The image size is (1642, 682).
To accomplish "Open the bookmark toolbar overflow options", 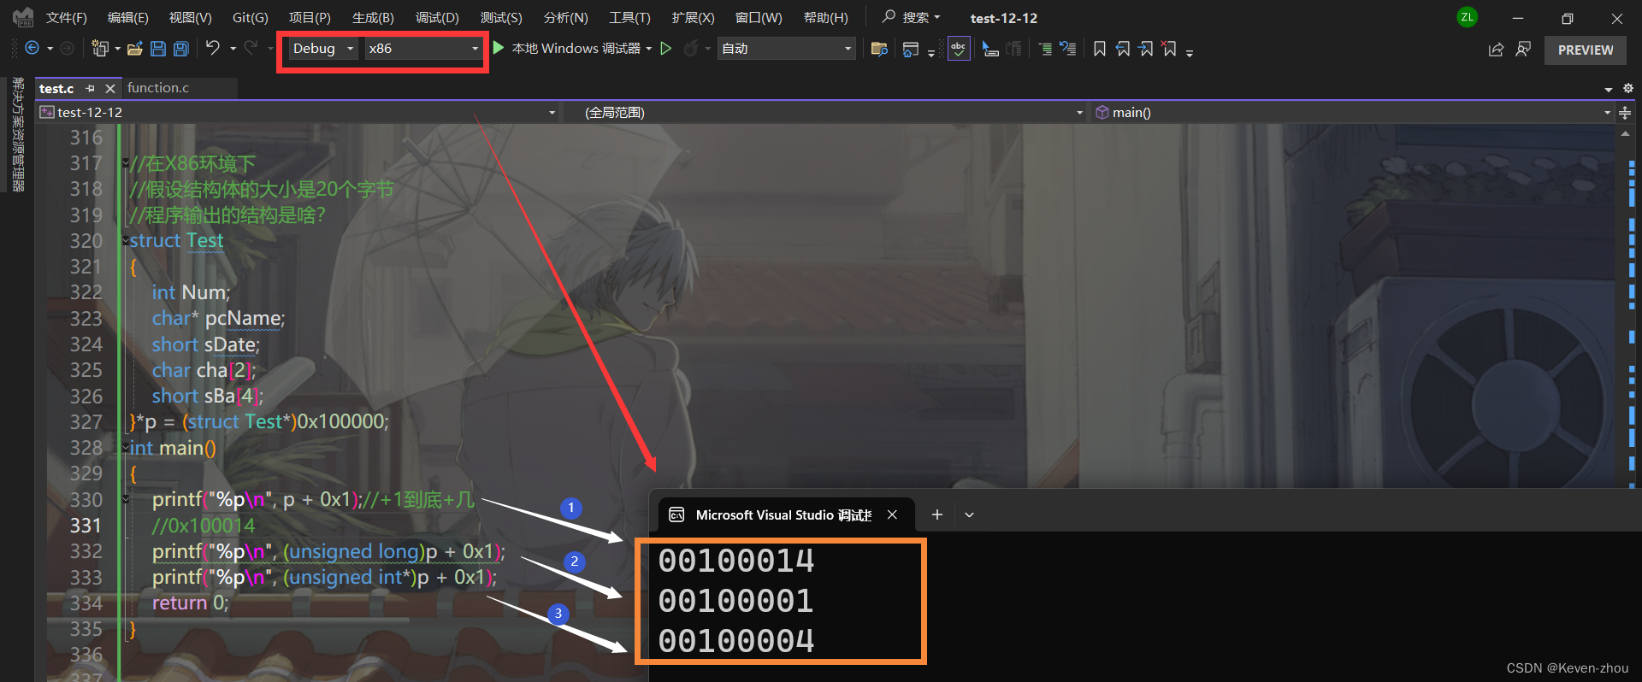I will tap(1190, 52).
